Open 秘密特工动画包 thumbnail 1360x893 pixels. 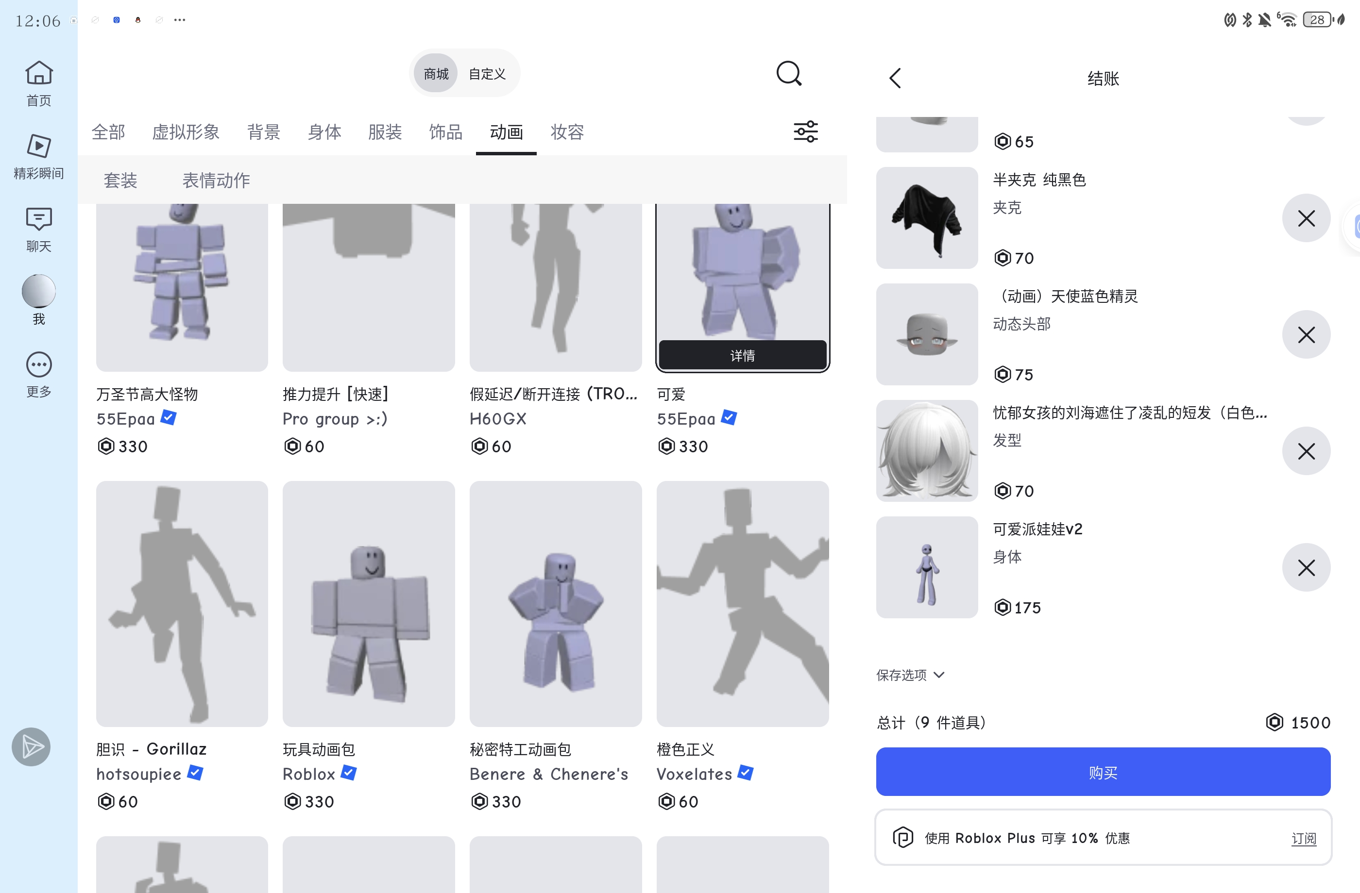pyautogui.click(x=556, y=604)
